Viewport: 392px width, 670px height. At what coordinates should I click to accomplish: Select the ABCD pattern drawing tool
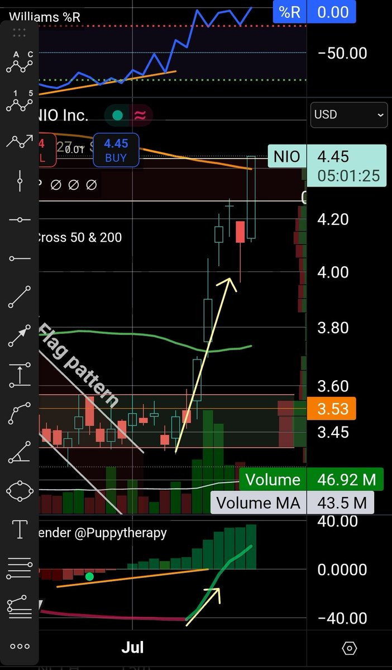(x=20, y=62)
